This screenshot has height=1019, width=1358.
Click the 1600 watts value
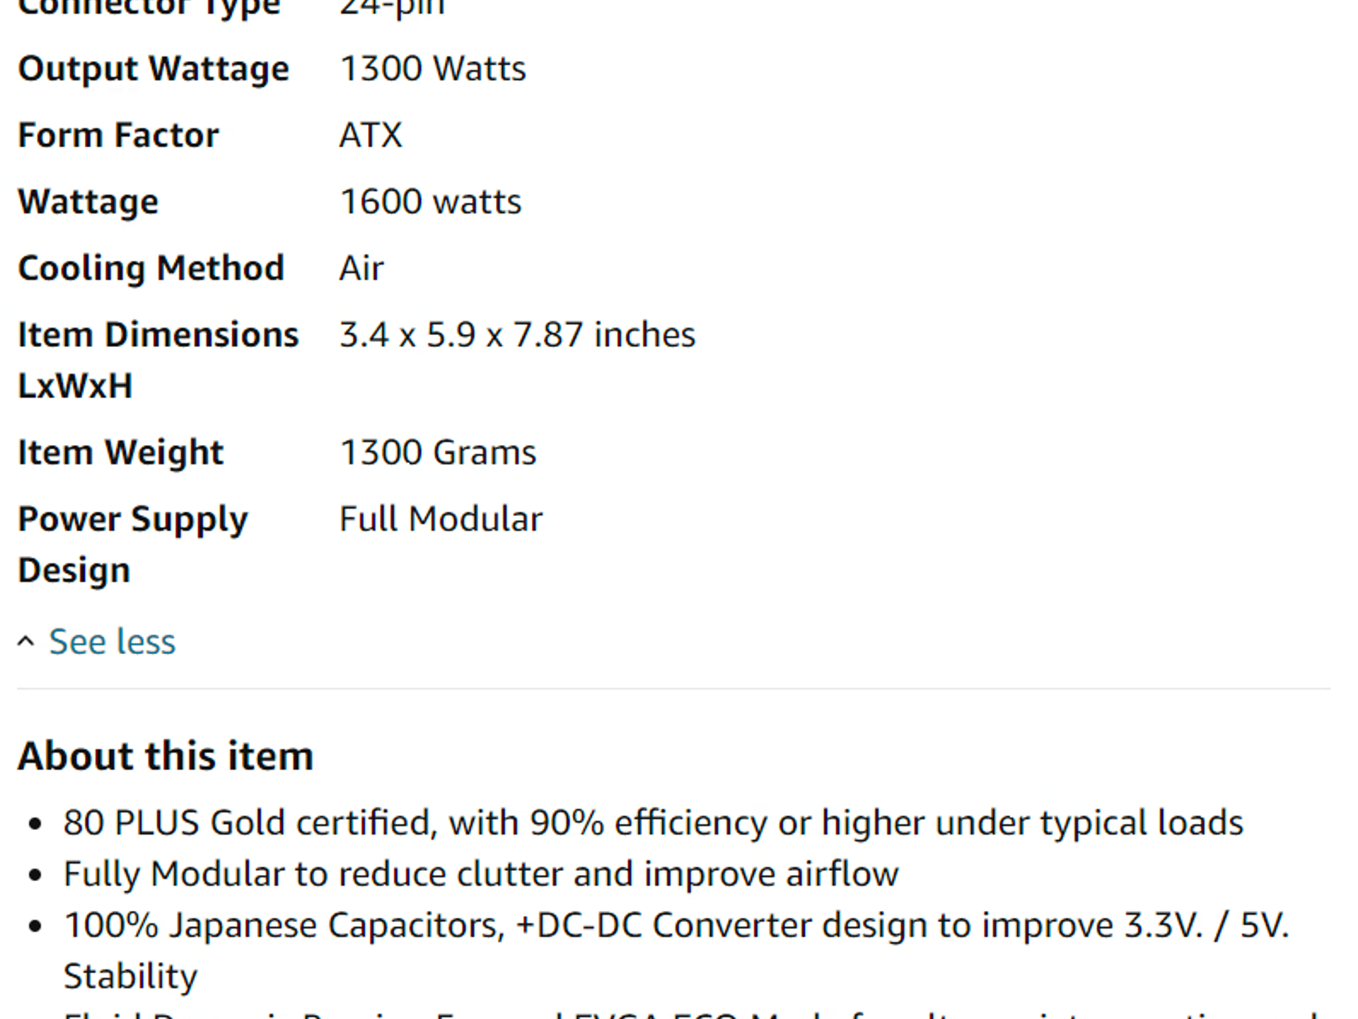[431, 202]
